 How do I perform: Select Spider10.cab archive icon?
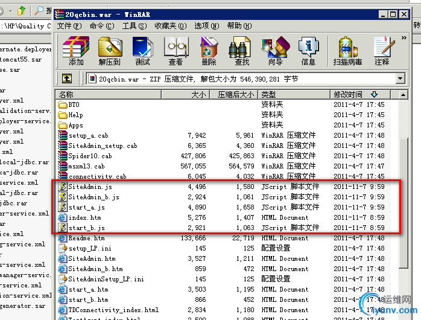pos(63,156)
